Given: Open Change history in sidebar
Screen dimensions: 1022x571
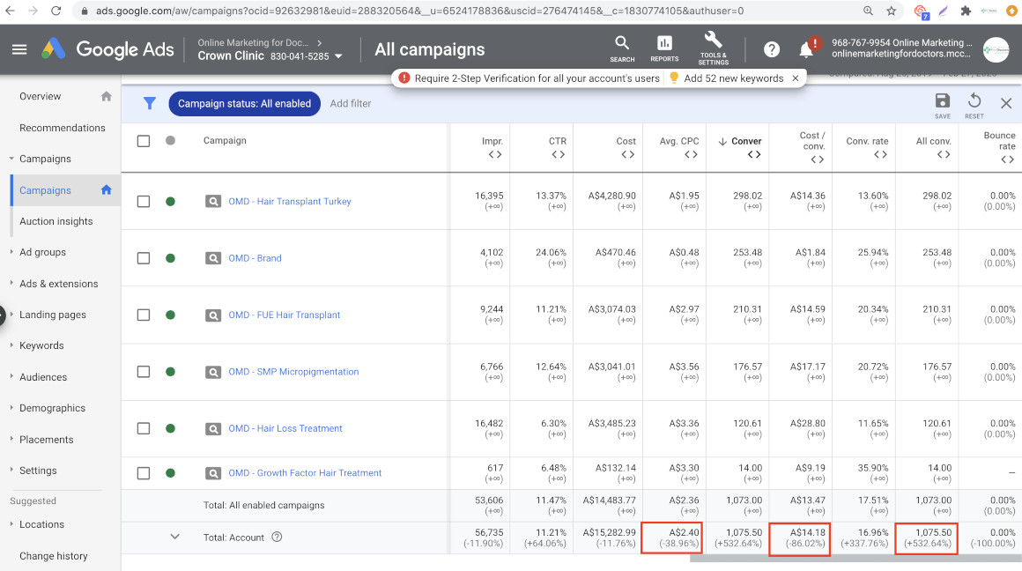Looking at the screenshot, I should tap(53, 556).
